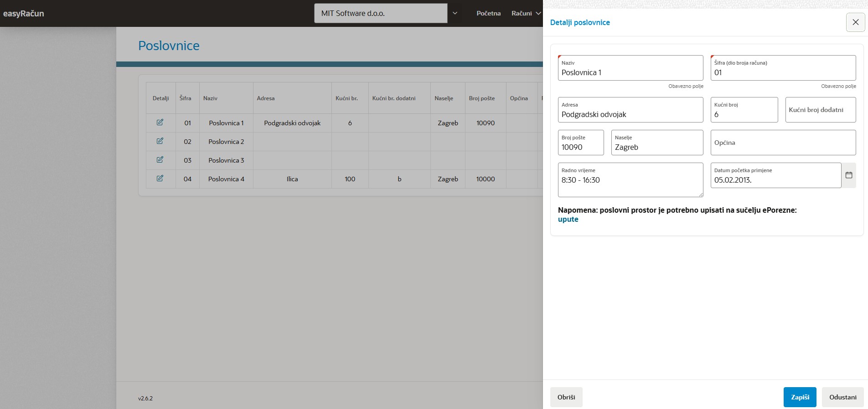This screenshot has width=868, height=409.
Task: Click the Šifra code input field
Action: (x=783, y=73)
